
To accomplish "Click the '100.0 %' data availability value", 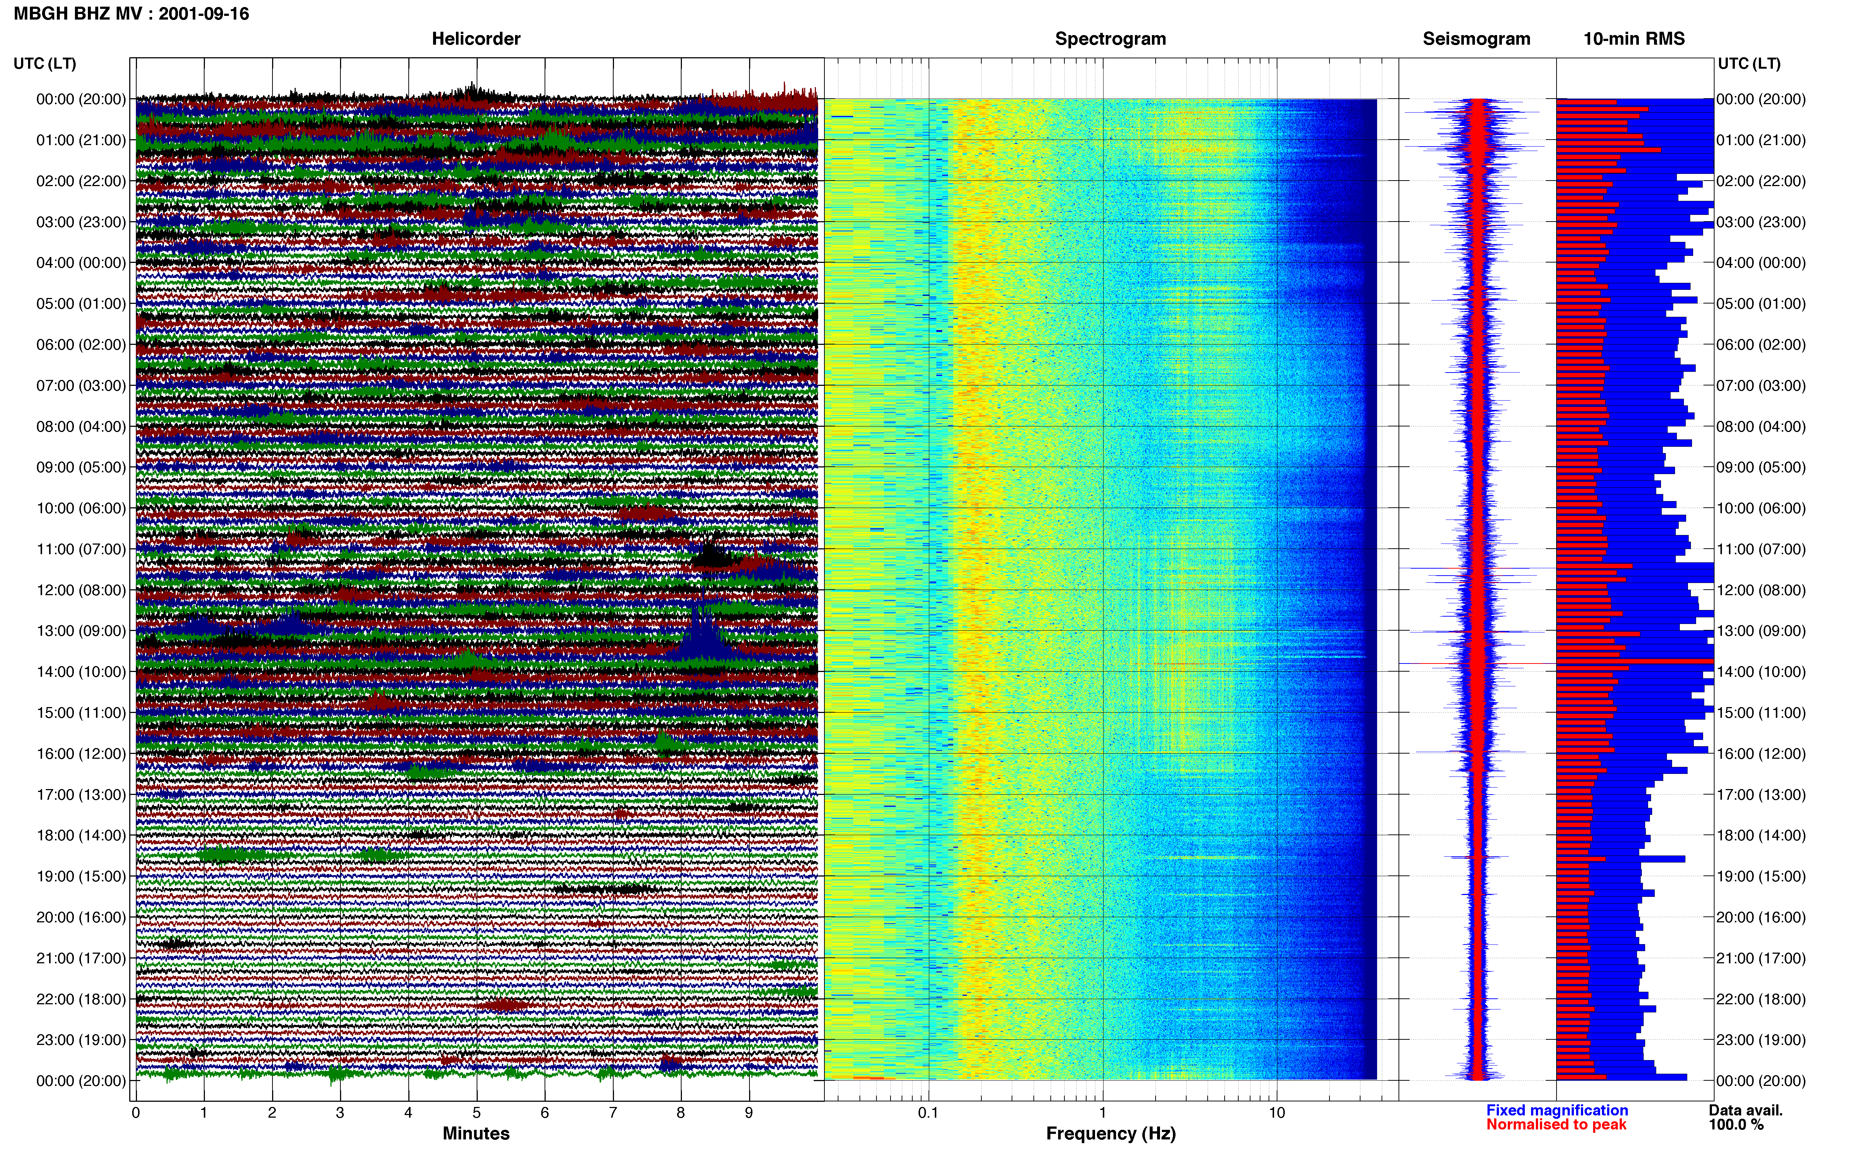I will pos(1736,1125).
